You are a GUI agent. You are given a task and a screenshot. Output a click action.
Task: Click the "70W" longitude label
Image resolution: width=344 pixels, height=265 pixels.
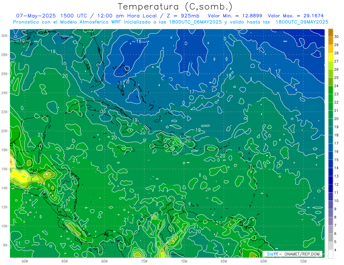click(x=184, y=261)
